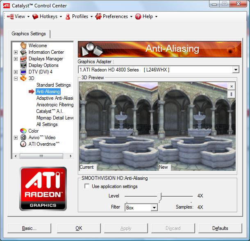The height and width of the screenshot is (241, 250).
Task: Open the Preferences menu dropdown arrow
Action: [x=131, y=16]
